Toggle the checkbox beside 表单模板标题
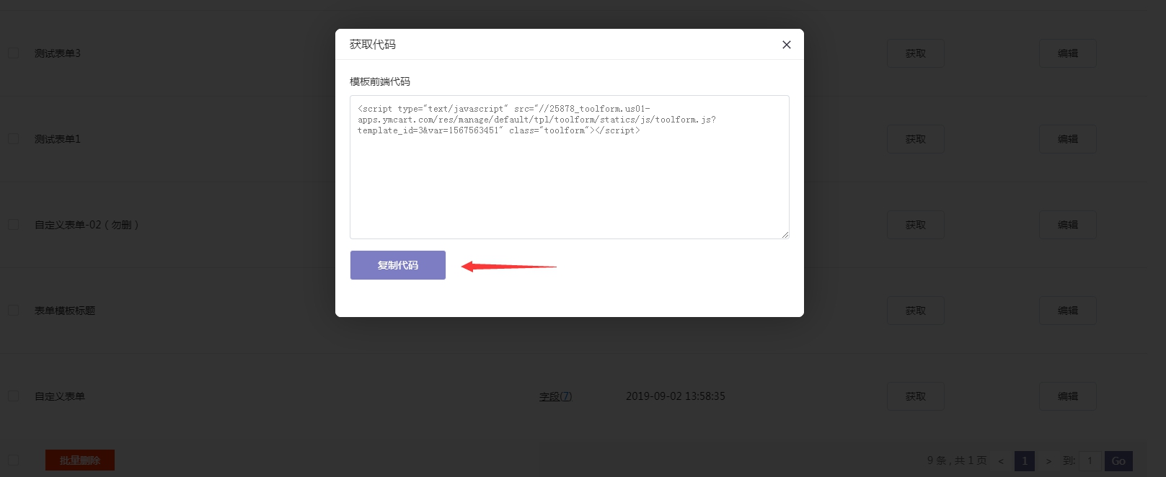Image resolution: width=1166 pixels, height=477 pixels. [x=13, y=311]
